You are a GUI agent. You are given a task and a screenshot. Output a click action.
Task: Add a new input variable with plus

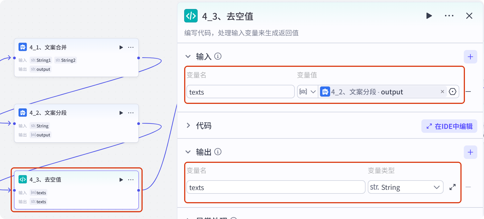pyautogui.click(x=471, y=57)
